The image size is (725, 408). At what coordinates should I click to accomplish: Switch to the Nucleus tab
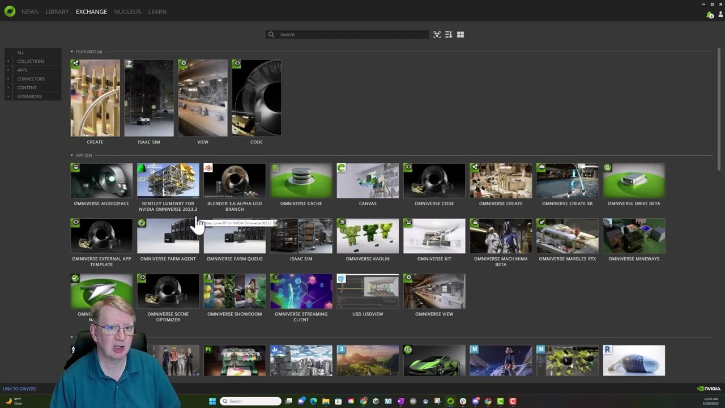127,12
